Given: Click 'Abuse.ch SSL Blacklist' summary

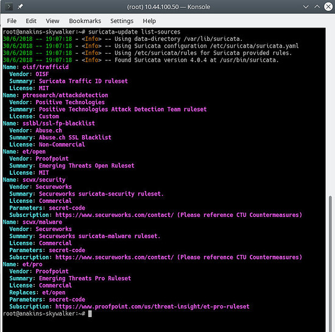Looking at the screenshot, I should point(75,138).
